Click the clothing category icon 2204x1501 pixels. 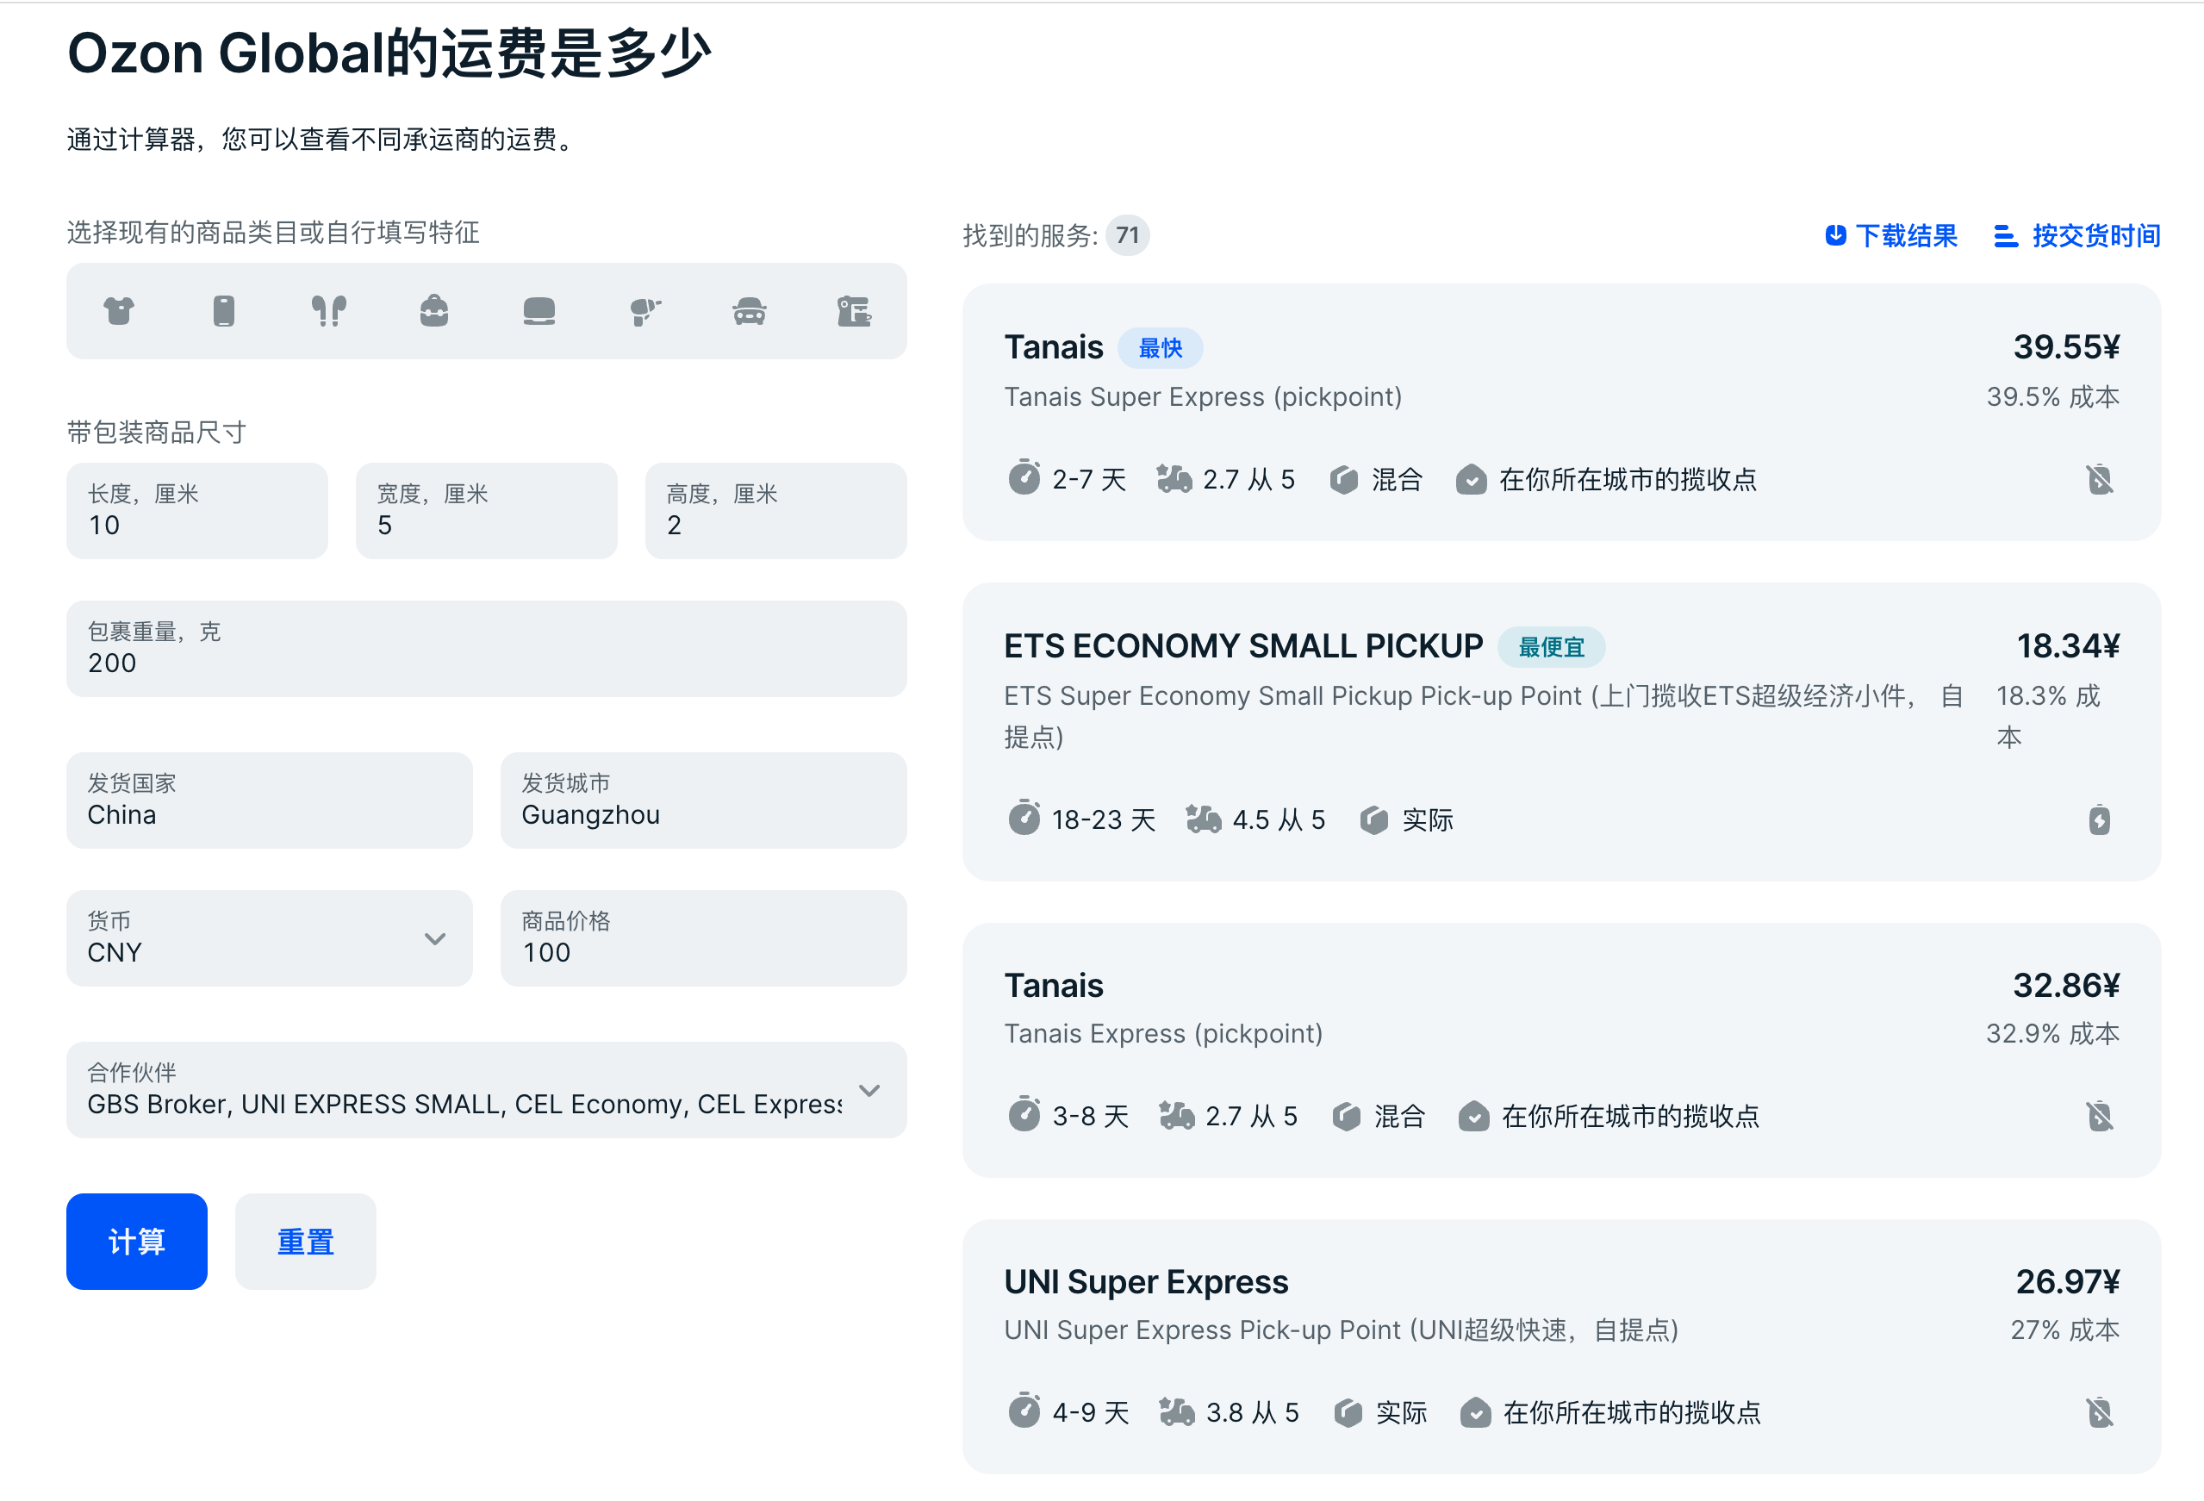(119, 312)
